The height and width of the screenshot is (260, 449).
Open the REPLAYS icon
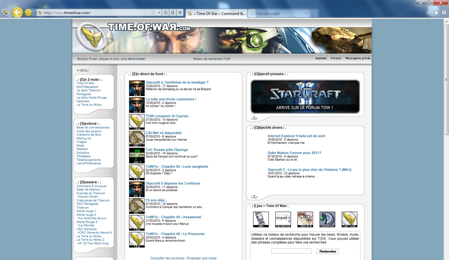click(305, 220)
